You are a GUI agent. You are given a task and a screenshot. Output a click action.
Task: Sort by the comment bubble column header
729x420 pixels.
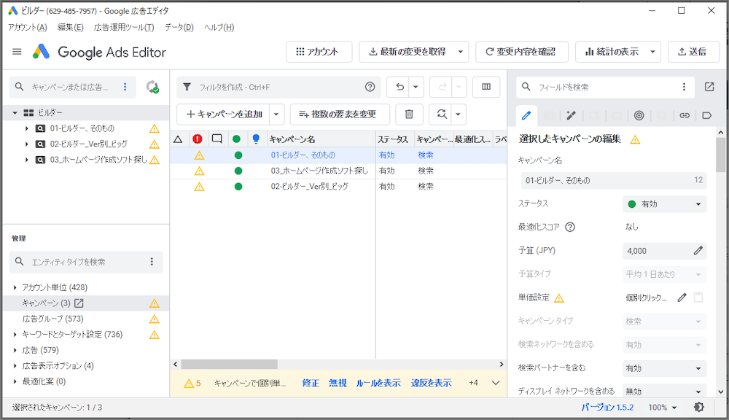tap(217, 139)
